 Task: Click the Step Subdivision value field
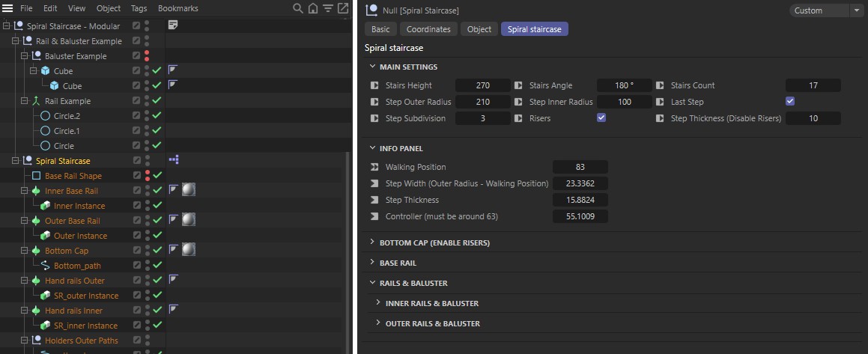pos(483,118)
